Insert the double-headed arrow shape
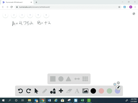This screenshot has width=138, height=103. (77, 79)
